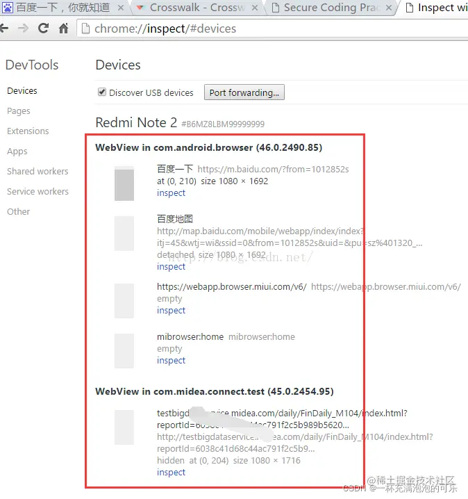Close the Secure Coding Practices tab

[x=389, y=8]
